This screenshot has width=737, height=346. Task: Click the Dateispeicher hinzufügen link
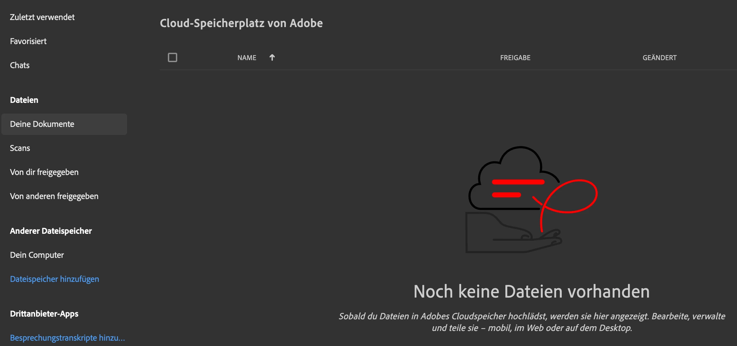[x=55, y=279]
